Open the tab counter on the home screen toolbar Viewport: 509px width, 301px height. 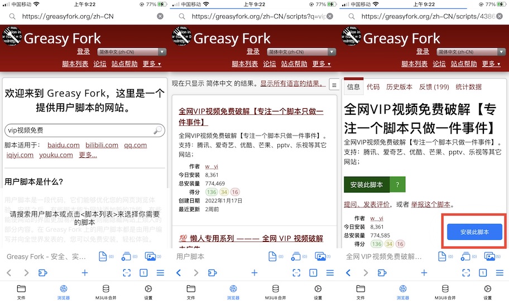coord(143,273)
